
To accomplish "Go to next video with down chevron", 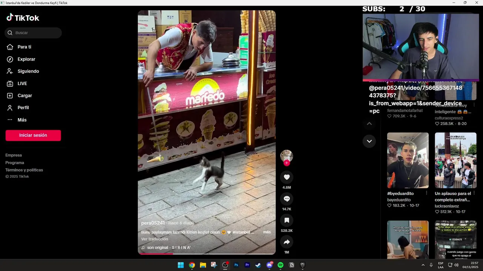I will pyautogui.click(x=369, y=141).
